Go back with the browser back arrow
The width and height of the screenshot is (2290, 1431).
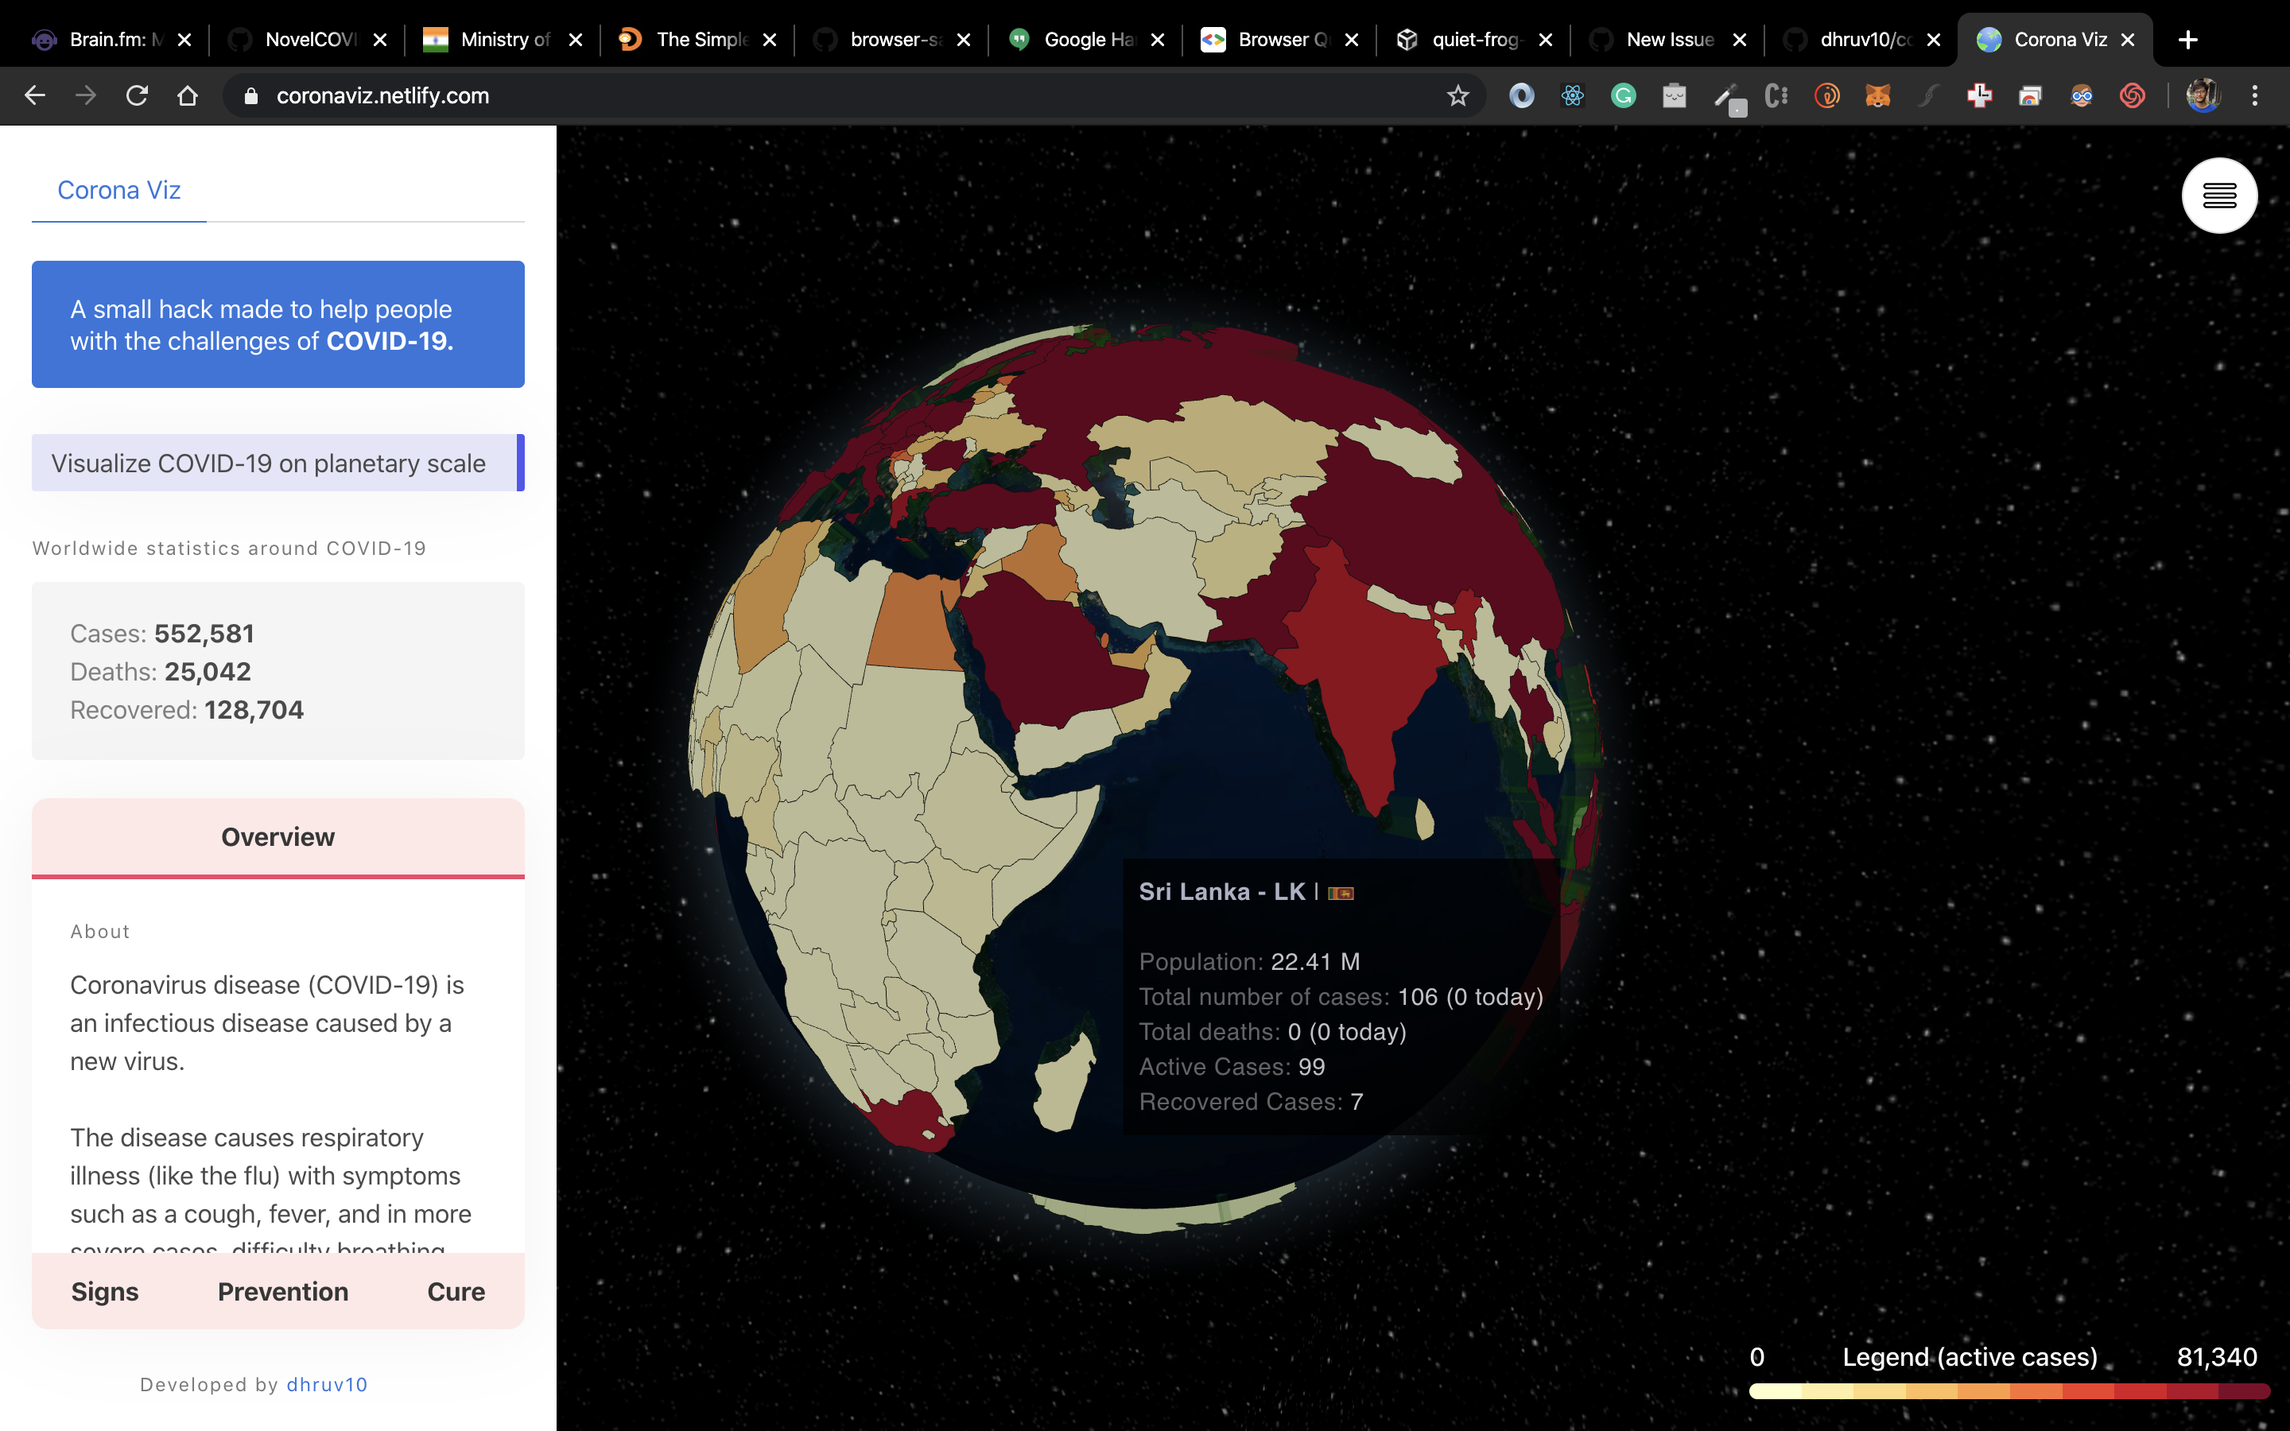(x=35, y=95)
